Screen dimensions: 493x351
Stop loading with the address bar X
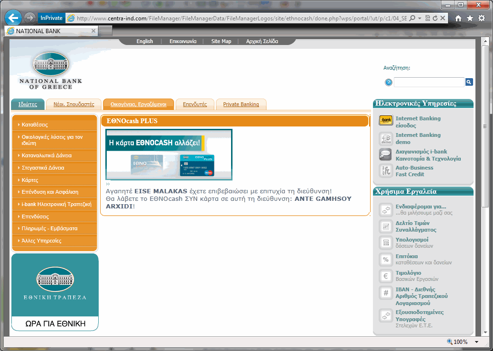443,18
